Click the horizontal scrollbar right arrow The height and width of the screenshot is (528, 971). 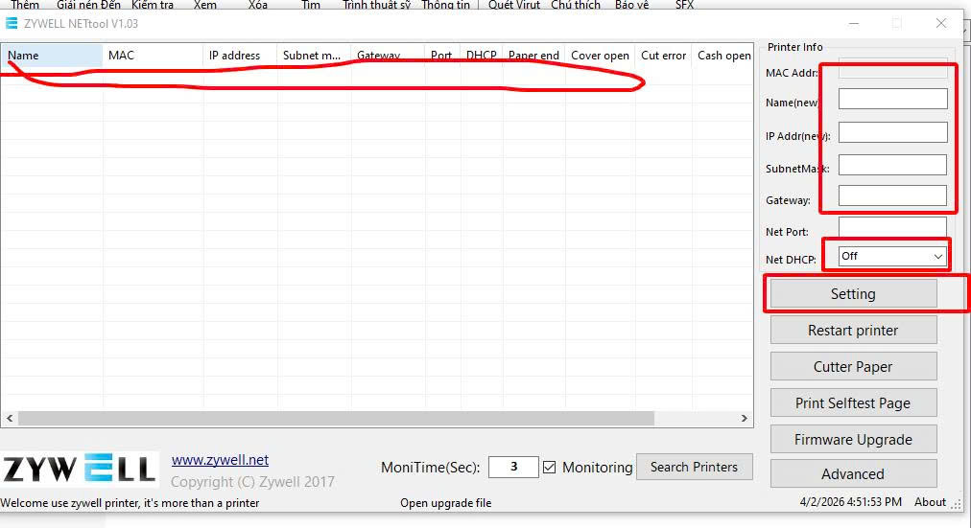[x=745, y=419]
